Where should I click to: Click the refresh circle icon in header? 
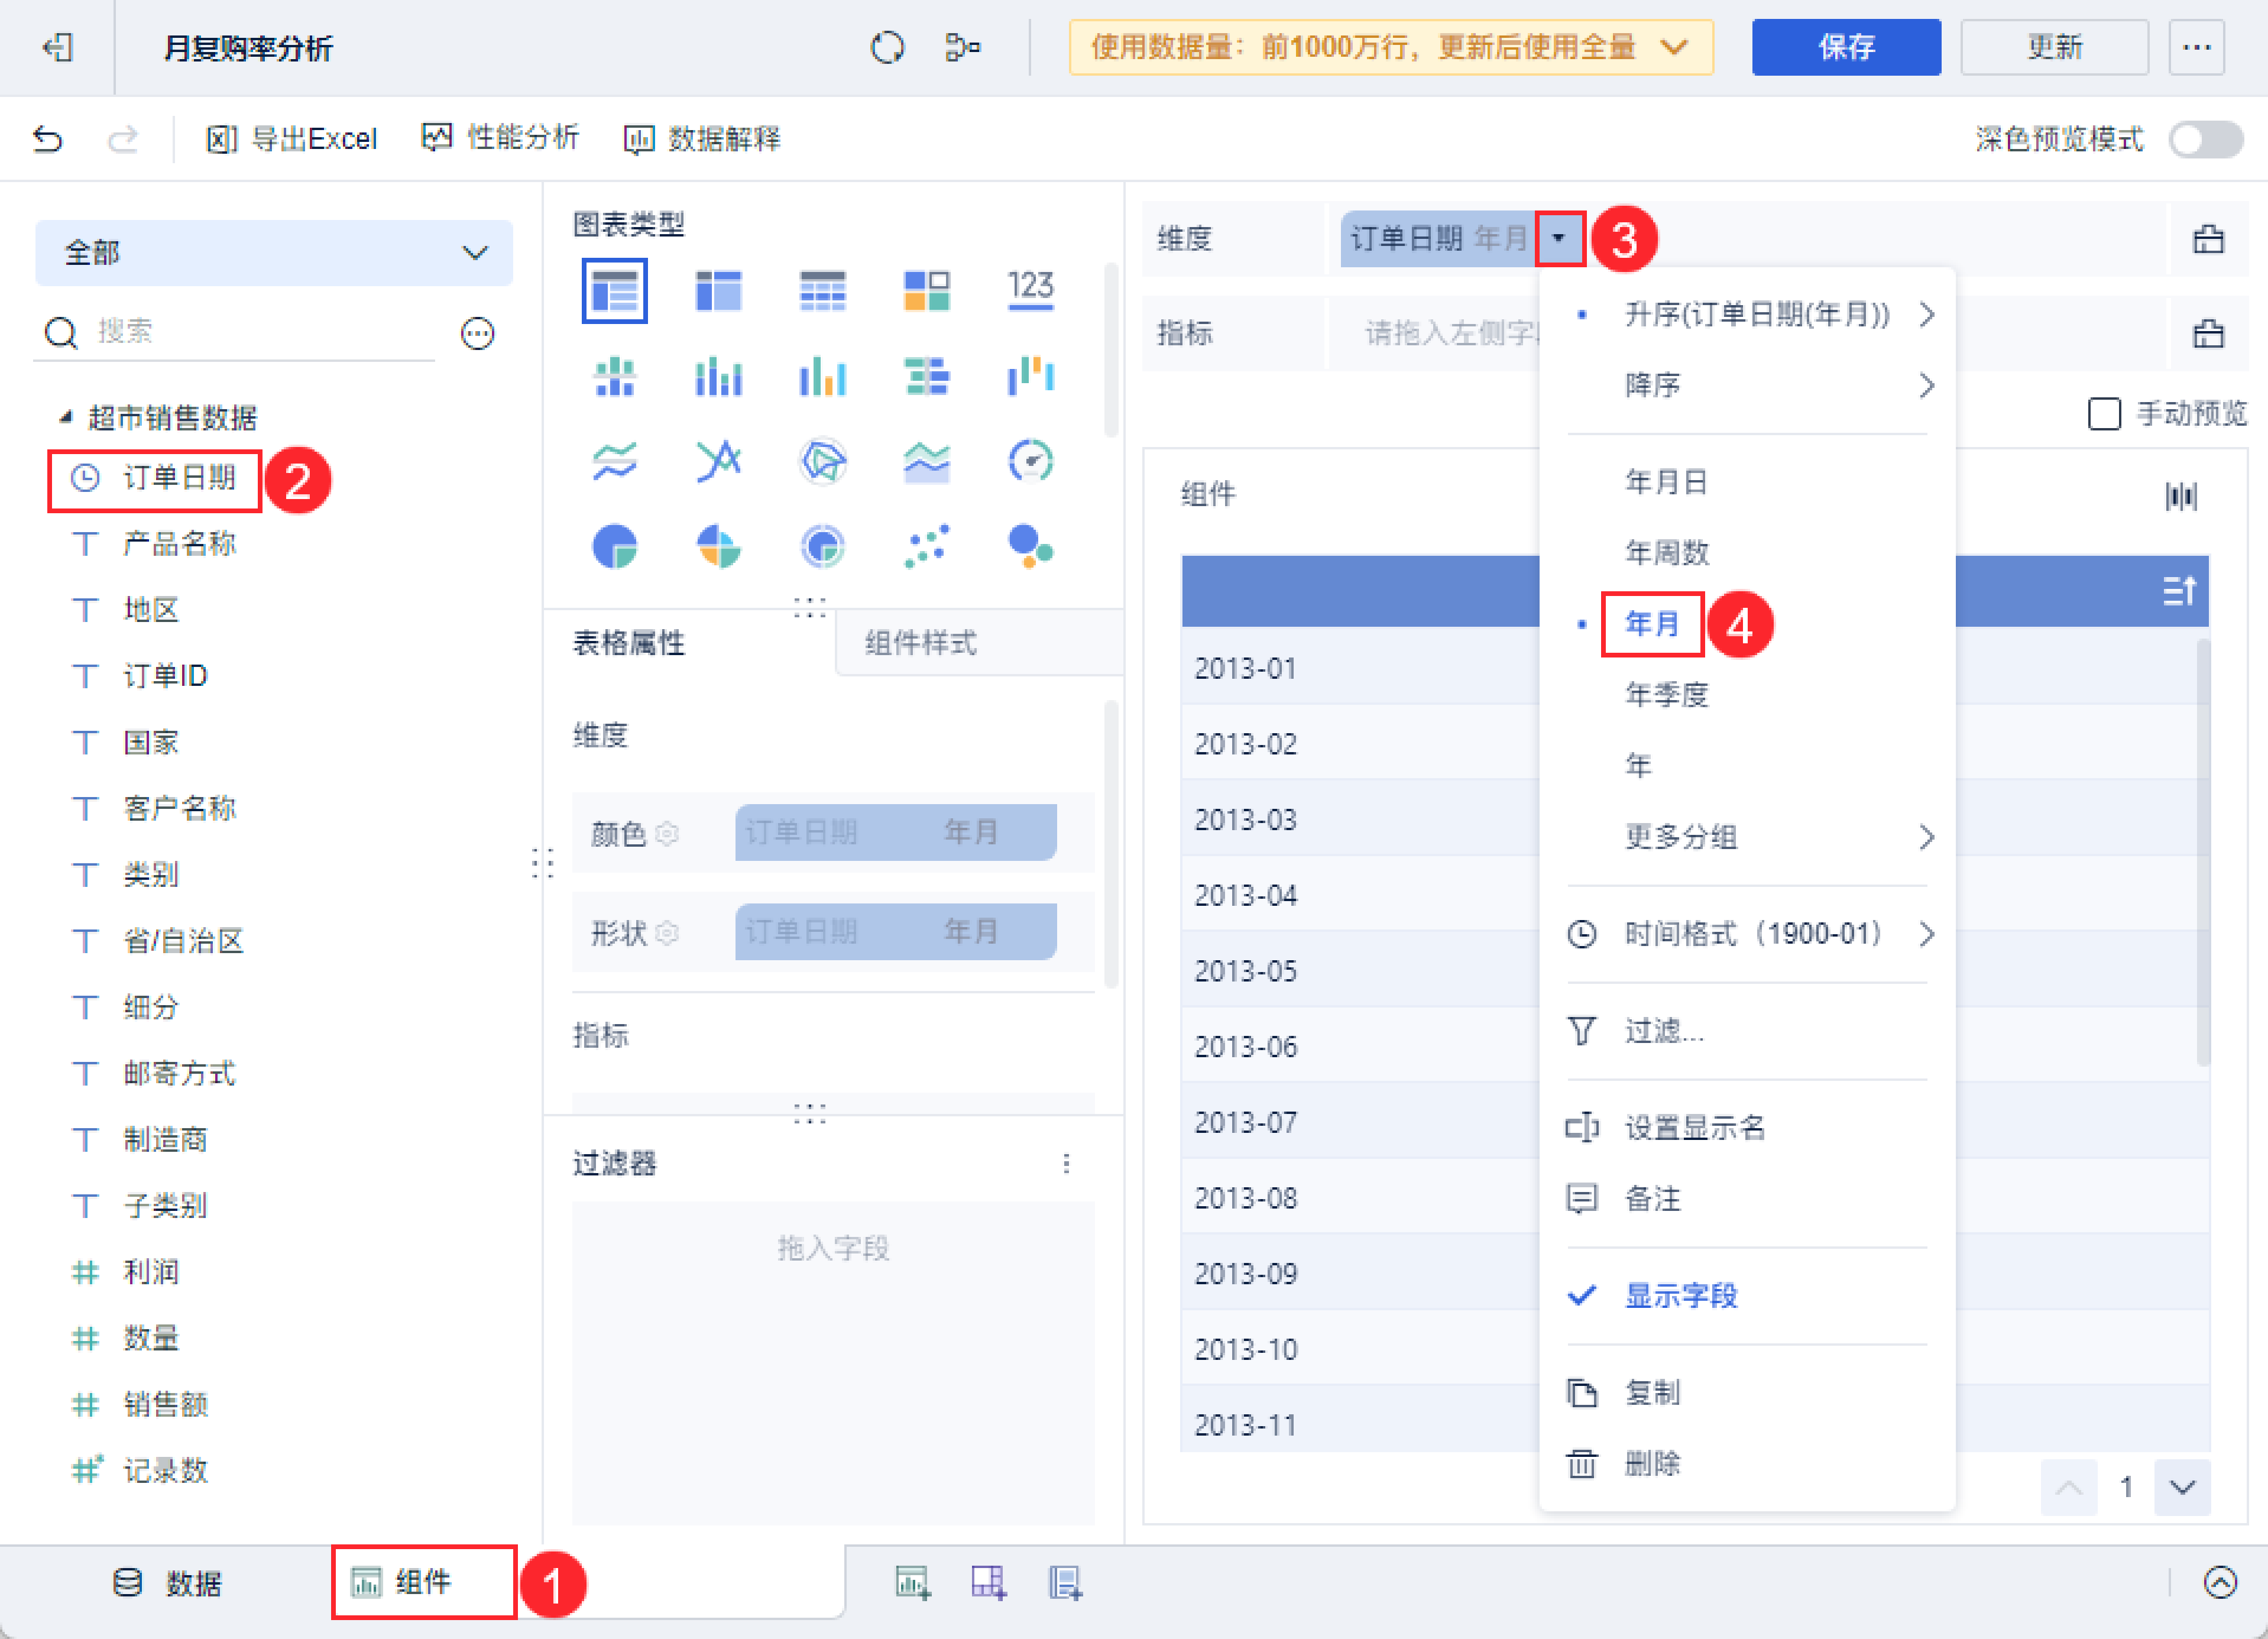point(887,47)
